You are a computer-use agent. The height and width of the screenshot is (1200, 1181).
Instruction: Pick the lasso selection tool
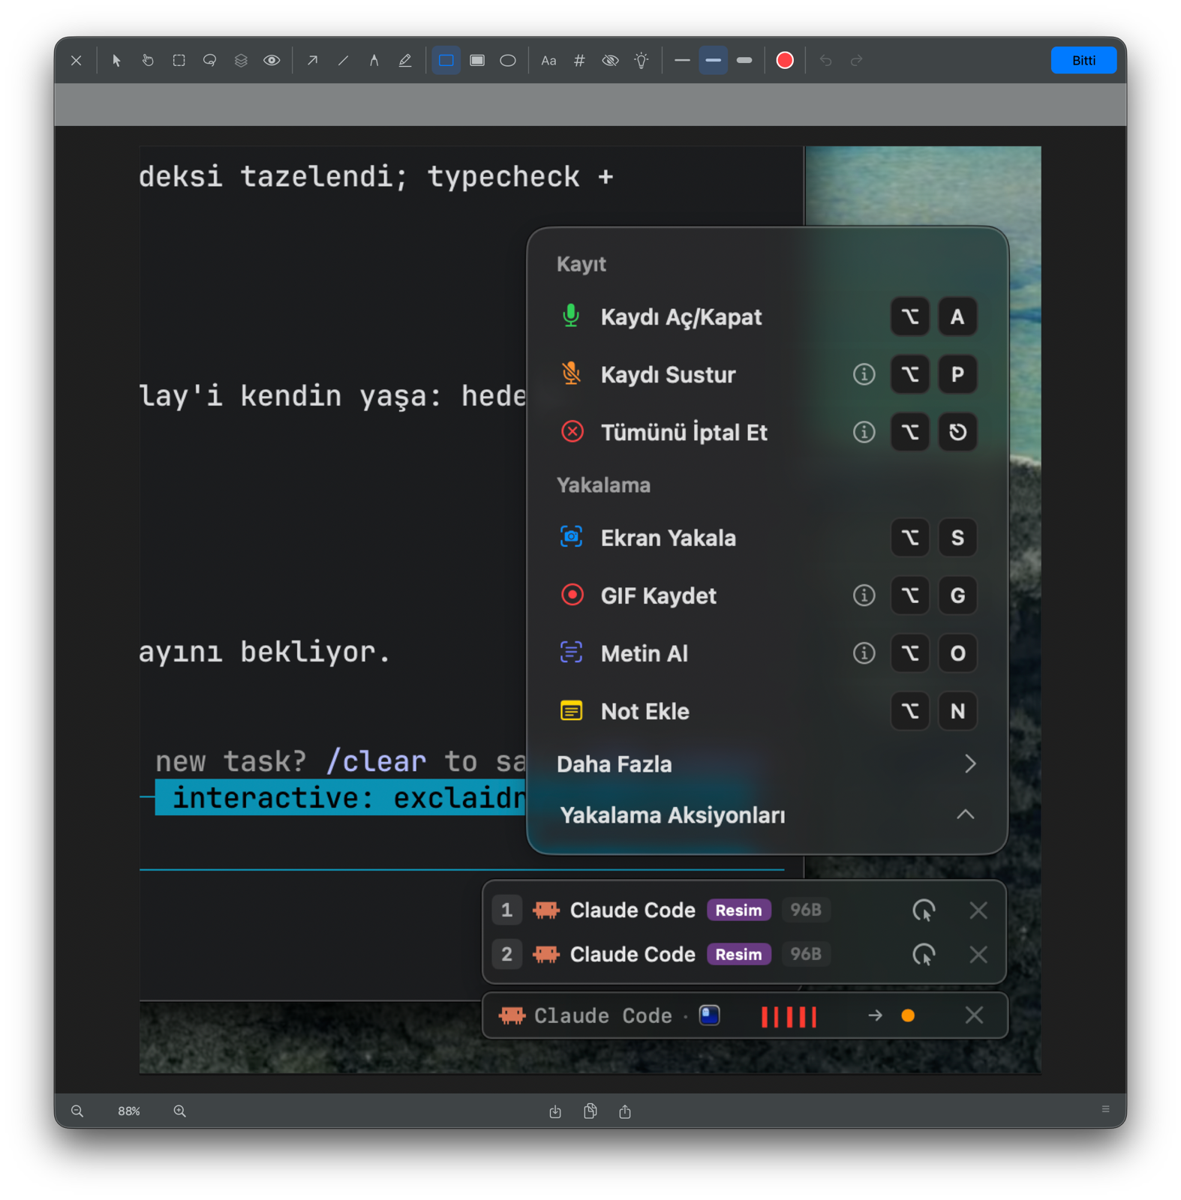pos(209,61)
